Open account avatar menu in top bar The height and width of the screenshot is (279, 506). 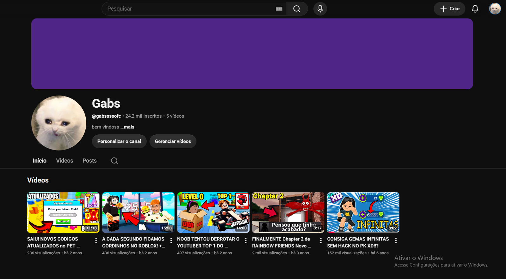click(495, 9)
